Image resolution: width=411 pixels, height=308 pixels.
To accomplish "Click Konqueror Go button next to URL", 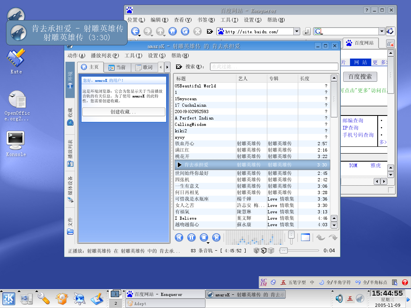I will [306, 32].
